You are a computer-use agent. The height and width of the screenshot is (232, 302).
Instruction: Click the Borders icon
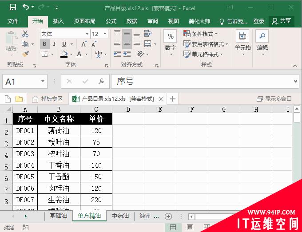pos(45,54)
